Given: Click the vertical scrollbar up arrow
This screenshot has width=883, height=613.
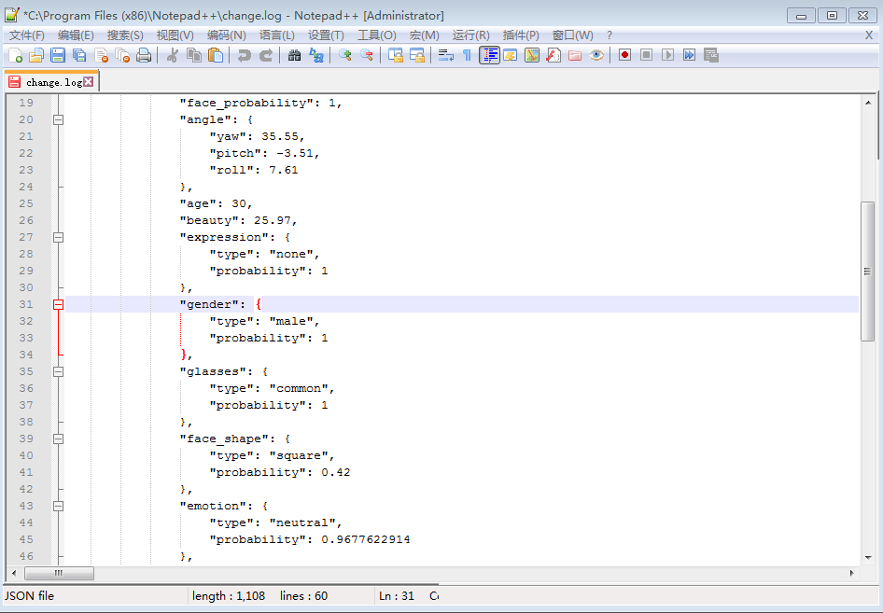Looking at the screenshot, I should (868, 103).
